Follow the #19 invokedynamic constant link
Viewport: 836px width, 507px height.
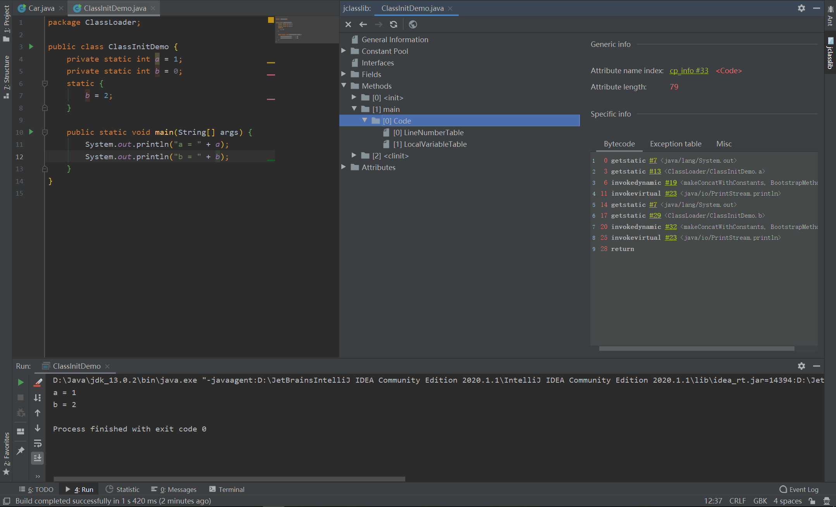pos(671,182)
